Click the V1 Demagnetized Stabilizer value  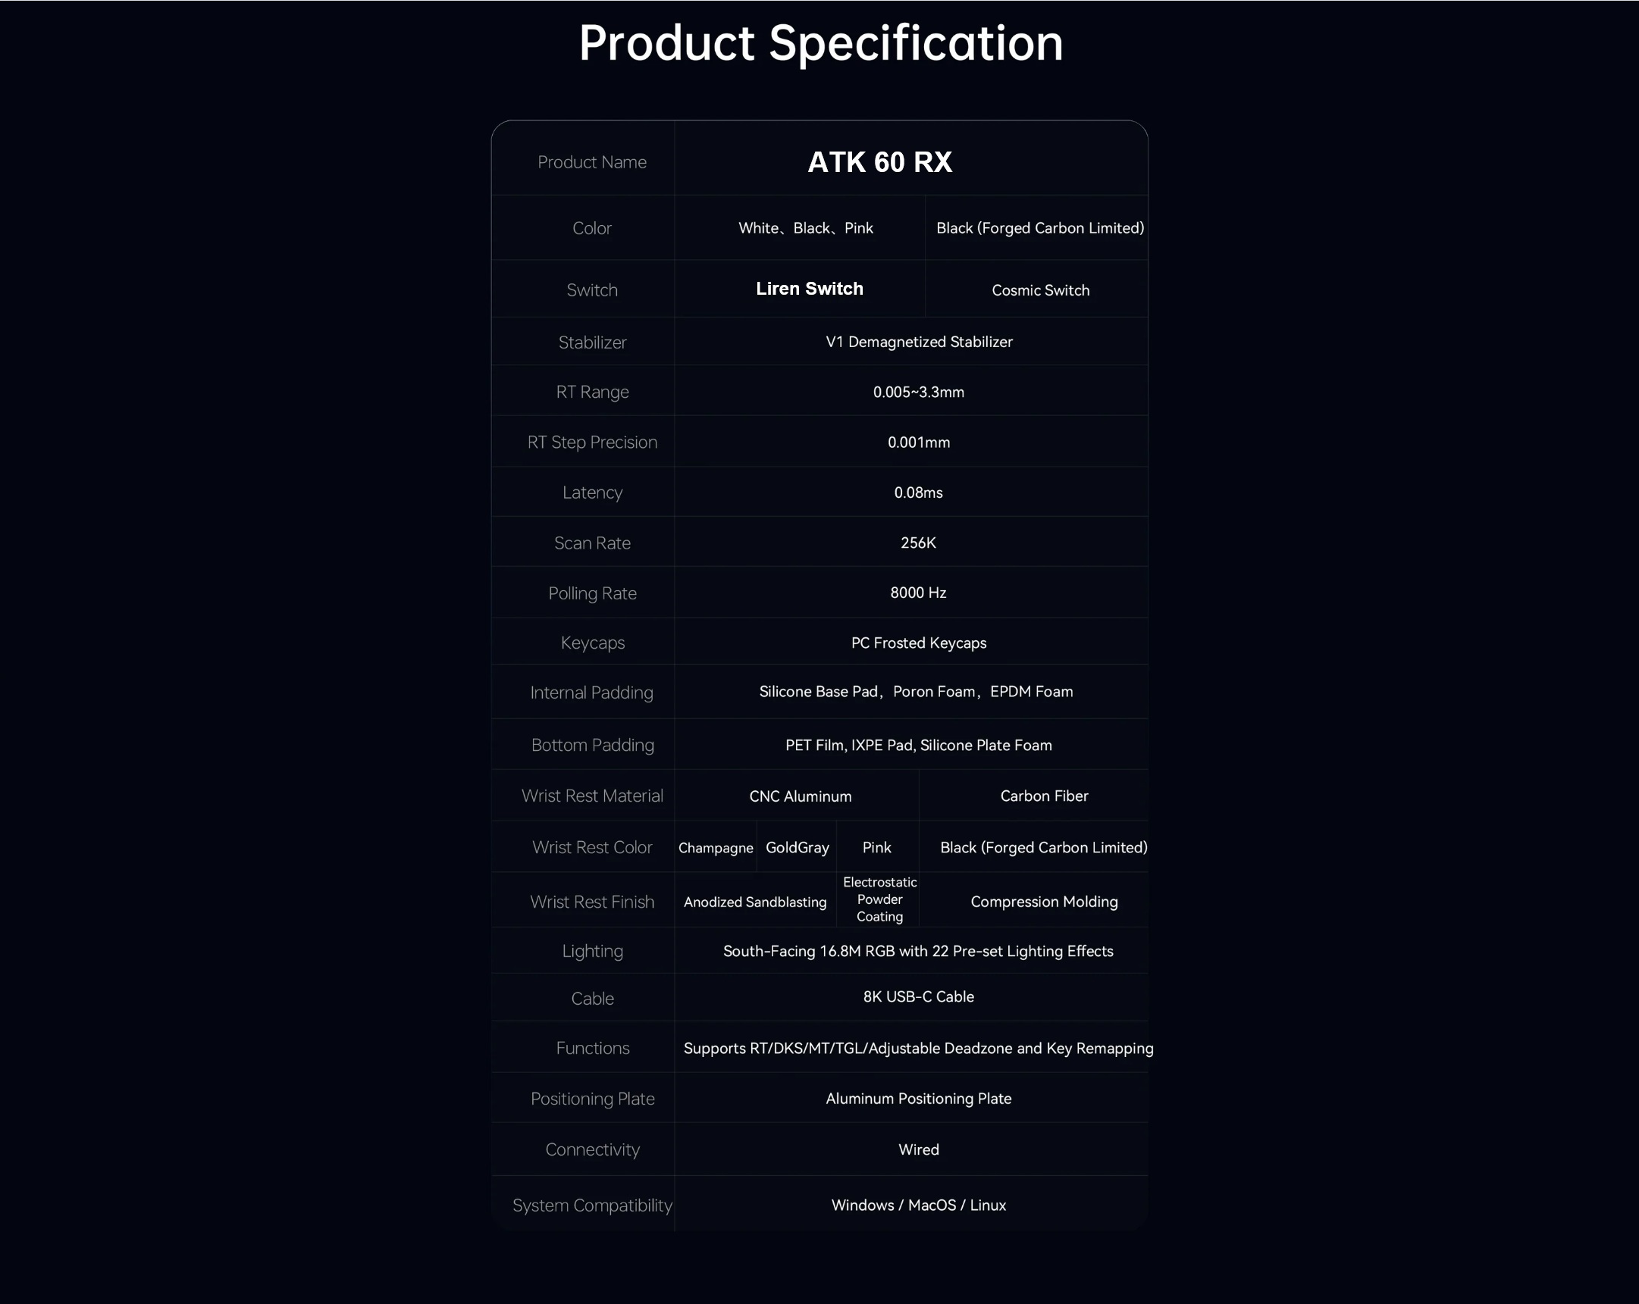(919, 342)
